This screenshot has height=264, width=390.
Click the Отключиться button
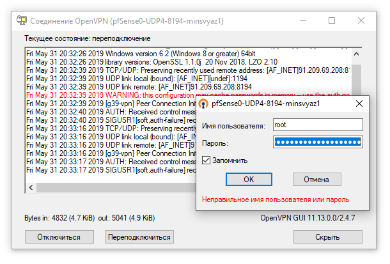(x=58, y=237)
